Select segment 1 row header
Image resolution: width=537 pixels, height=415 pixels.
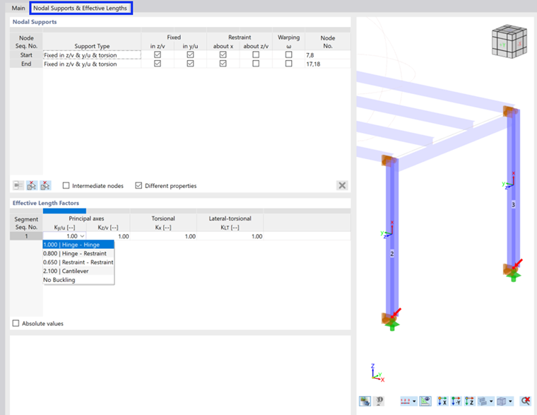tap(26, 236)
